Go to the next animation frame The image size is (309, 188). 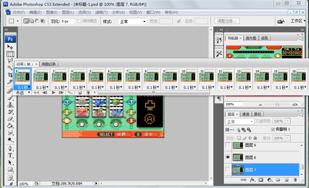(61, 93)
